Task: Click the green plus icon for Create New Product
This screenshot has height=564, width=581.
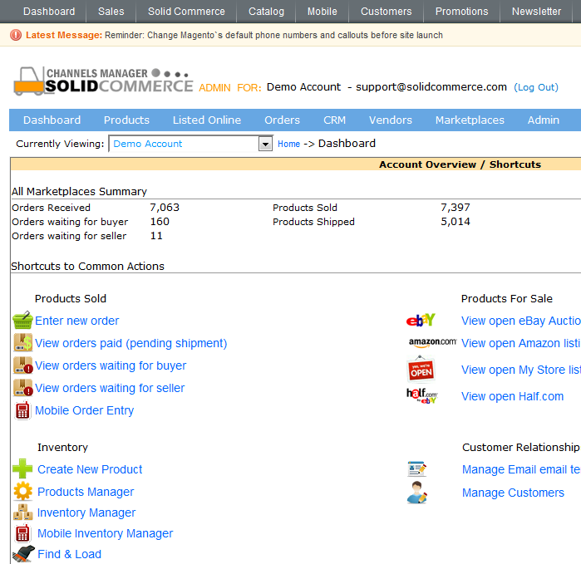Action: [22, 468]
